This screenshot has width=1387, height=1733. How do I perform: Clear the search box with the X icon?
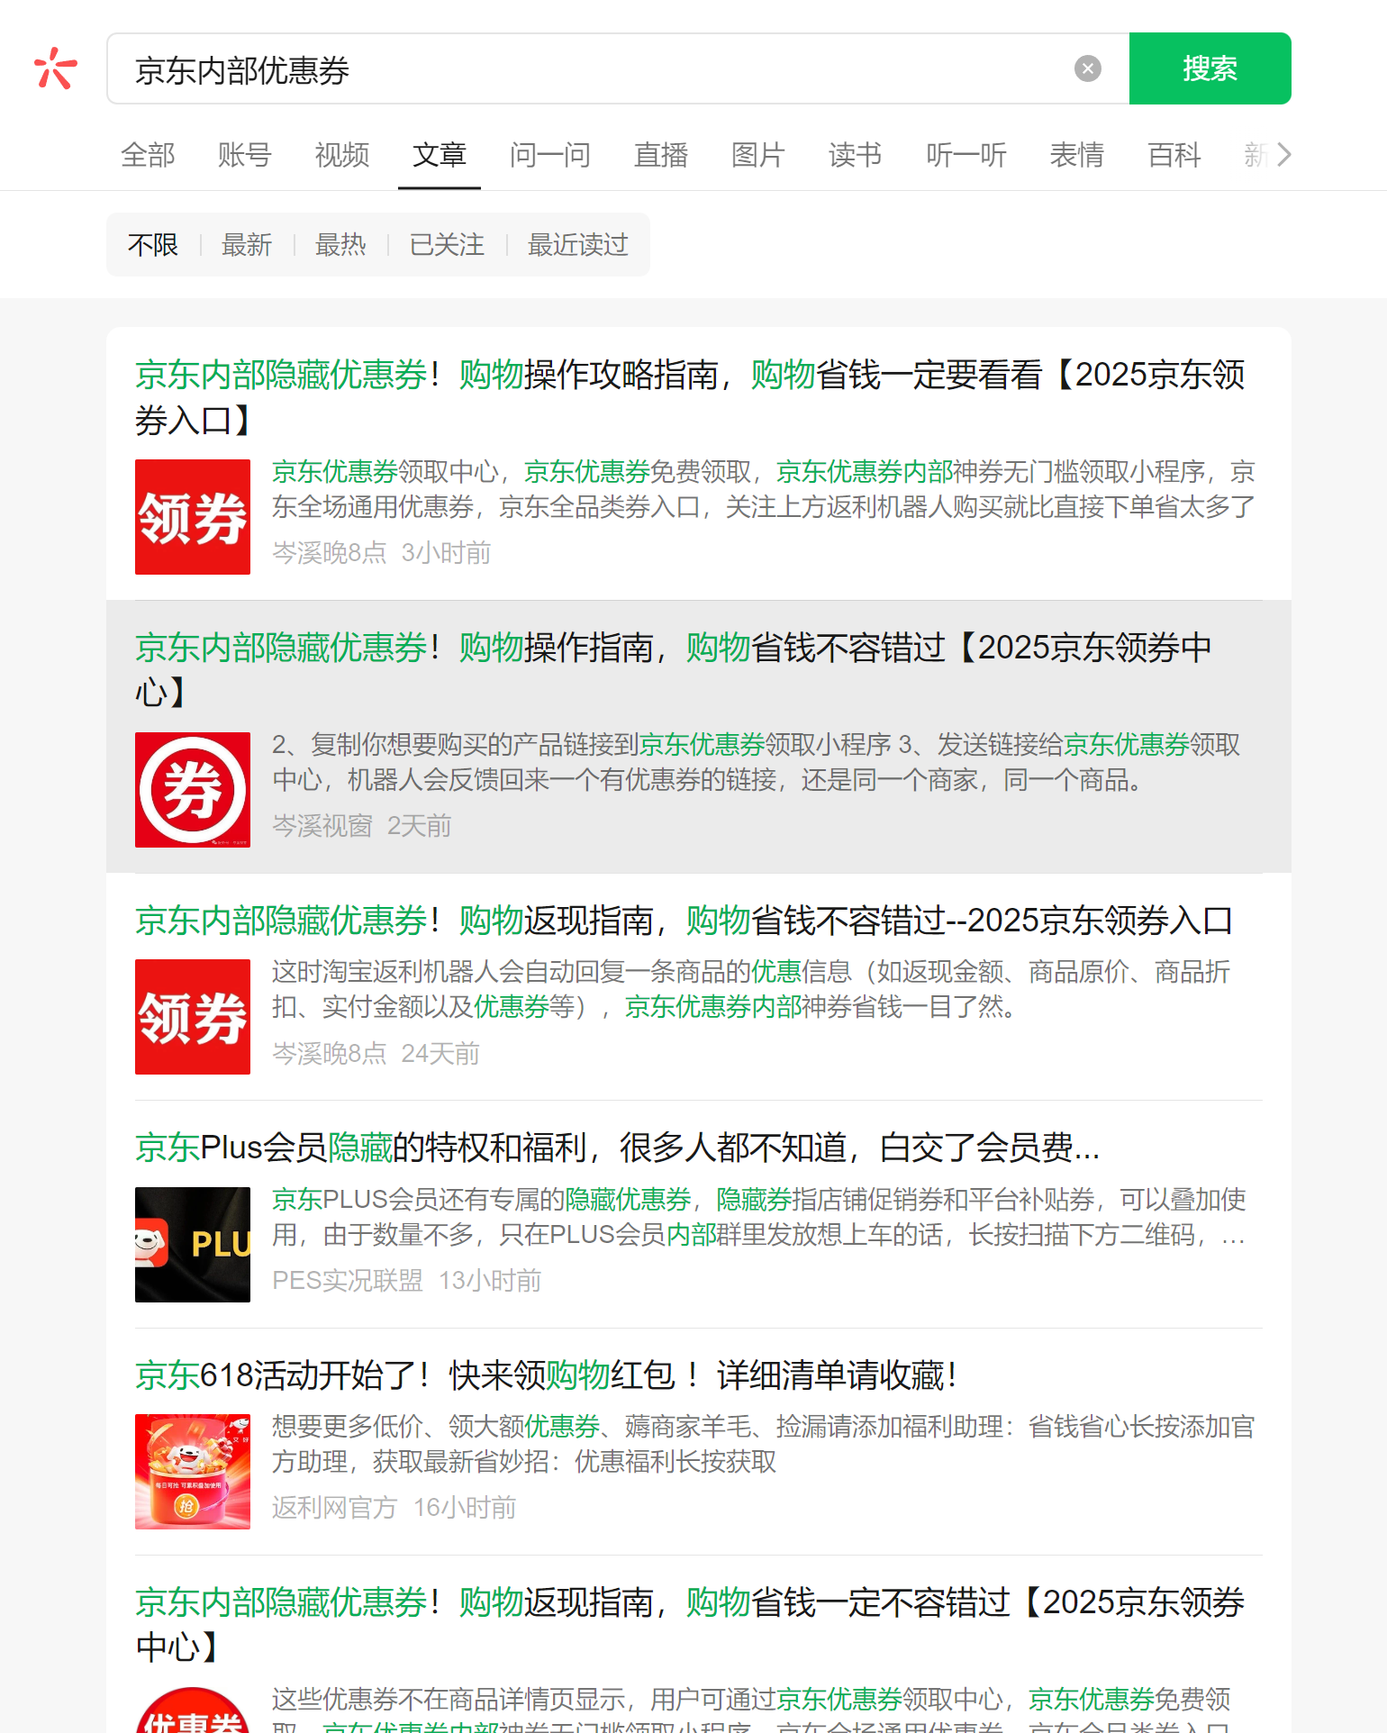pyautogui.click(x=1088, y=68)
